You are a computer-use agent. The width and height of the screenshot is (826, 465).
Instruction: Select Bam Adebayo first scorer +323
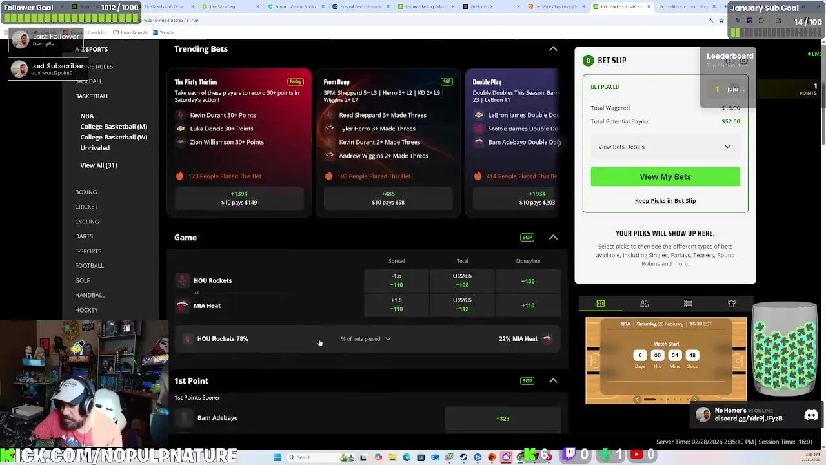(503, 418)
